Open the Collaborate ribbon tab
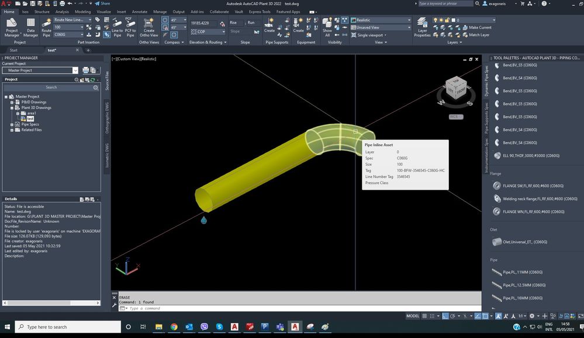The height and width of the screenshot is (338, 584). point(219,12)
